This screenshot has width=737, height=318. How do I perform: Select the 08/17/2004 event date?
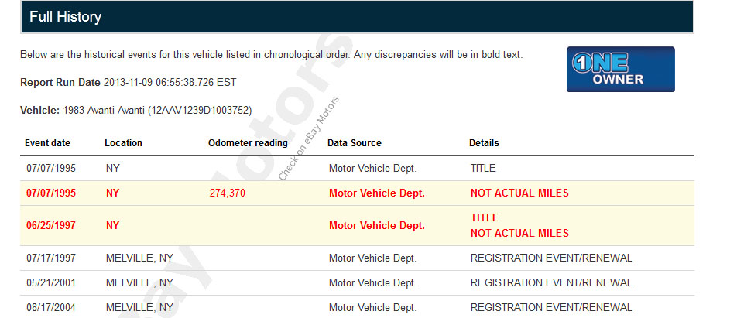[x=48, y=308]
